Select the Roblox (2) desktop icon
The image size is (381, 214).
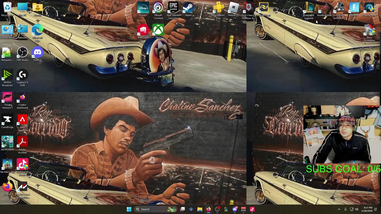tap(234, 10)
